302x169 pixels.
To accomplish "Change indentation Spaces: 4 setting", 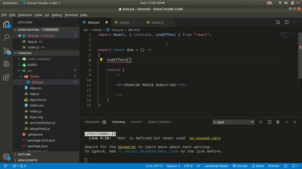I will 173,166.
